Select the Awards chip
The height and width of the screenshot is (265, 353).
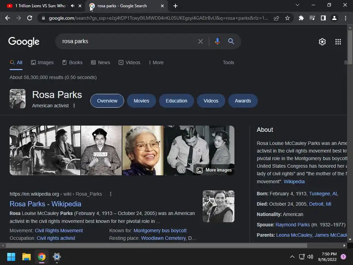pos(243,101)
